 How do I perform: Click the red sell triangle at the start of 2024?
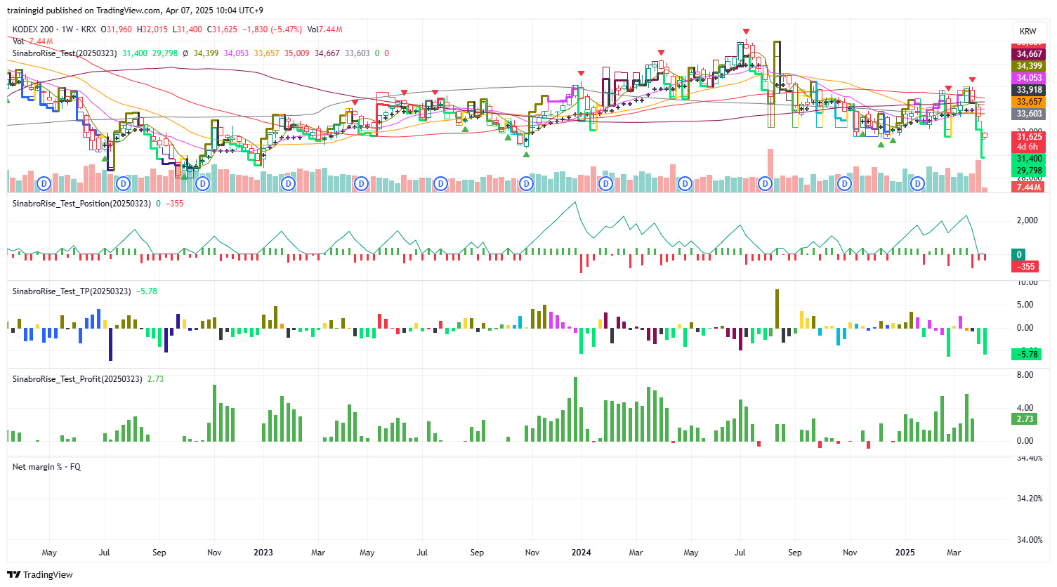(x=581, y=73)
